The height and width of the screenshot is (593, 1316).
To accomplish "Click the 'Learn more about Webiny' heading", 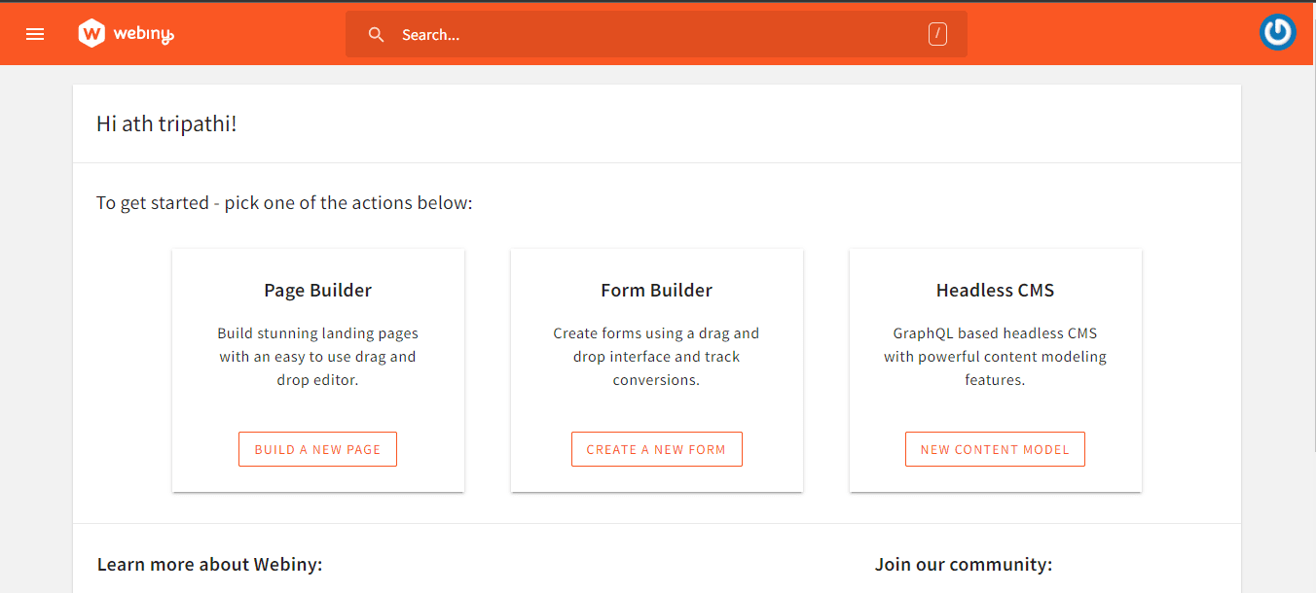I will coord(209,565).
